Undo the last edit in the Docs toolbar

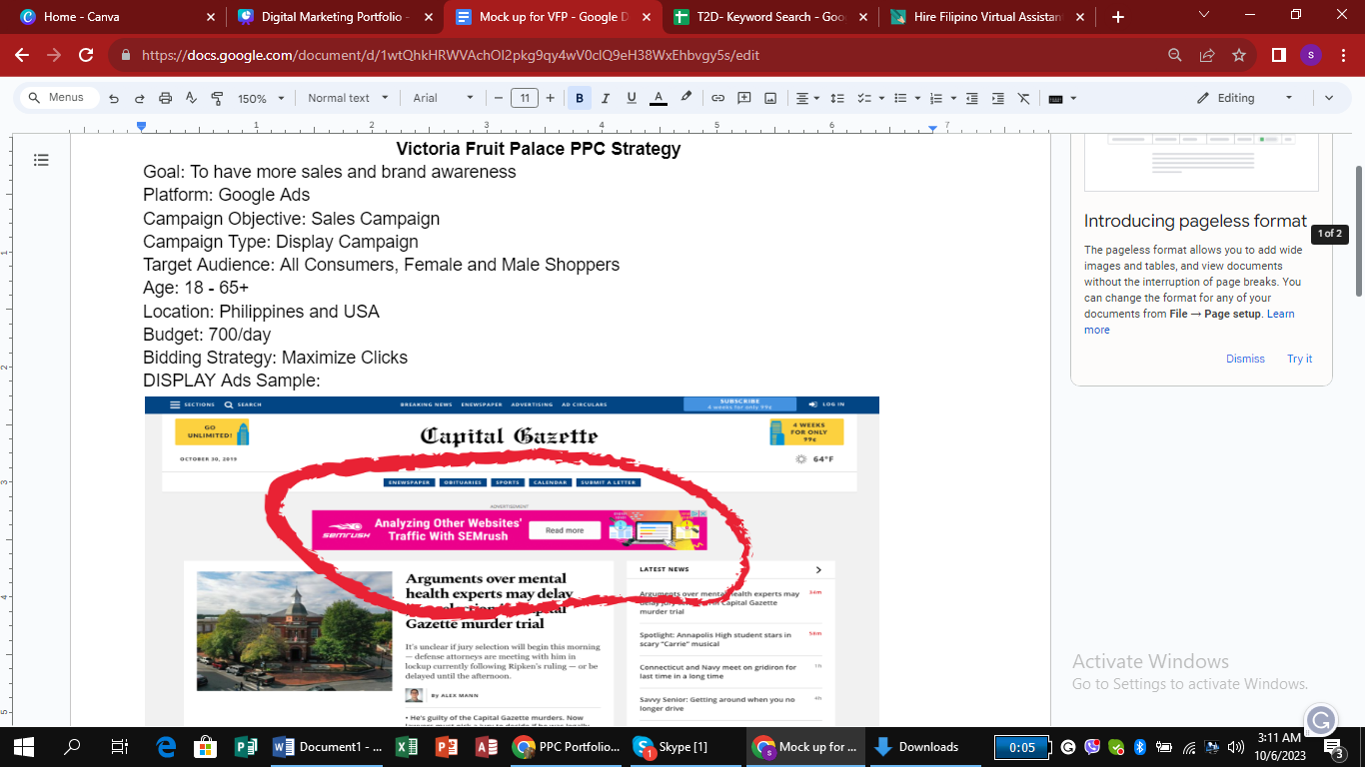(114, 98)
